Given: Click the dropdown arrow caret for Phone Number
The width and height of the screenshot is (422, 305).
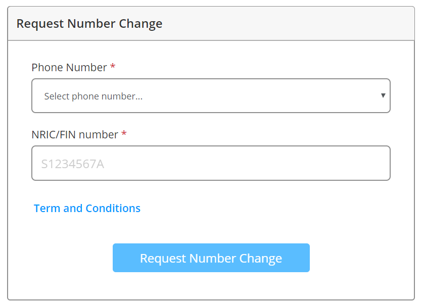Looking at the screenshot, I should [x=383, y=95].
